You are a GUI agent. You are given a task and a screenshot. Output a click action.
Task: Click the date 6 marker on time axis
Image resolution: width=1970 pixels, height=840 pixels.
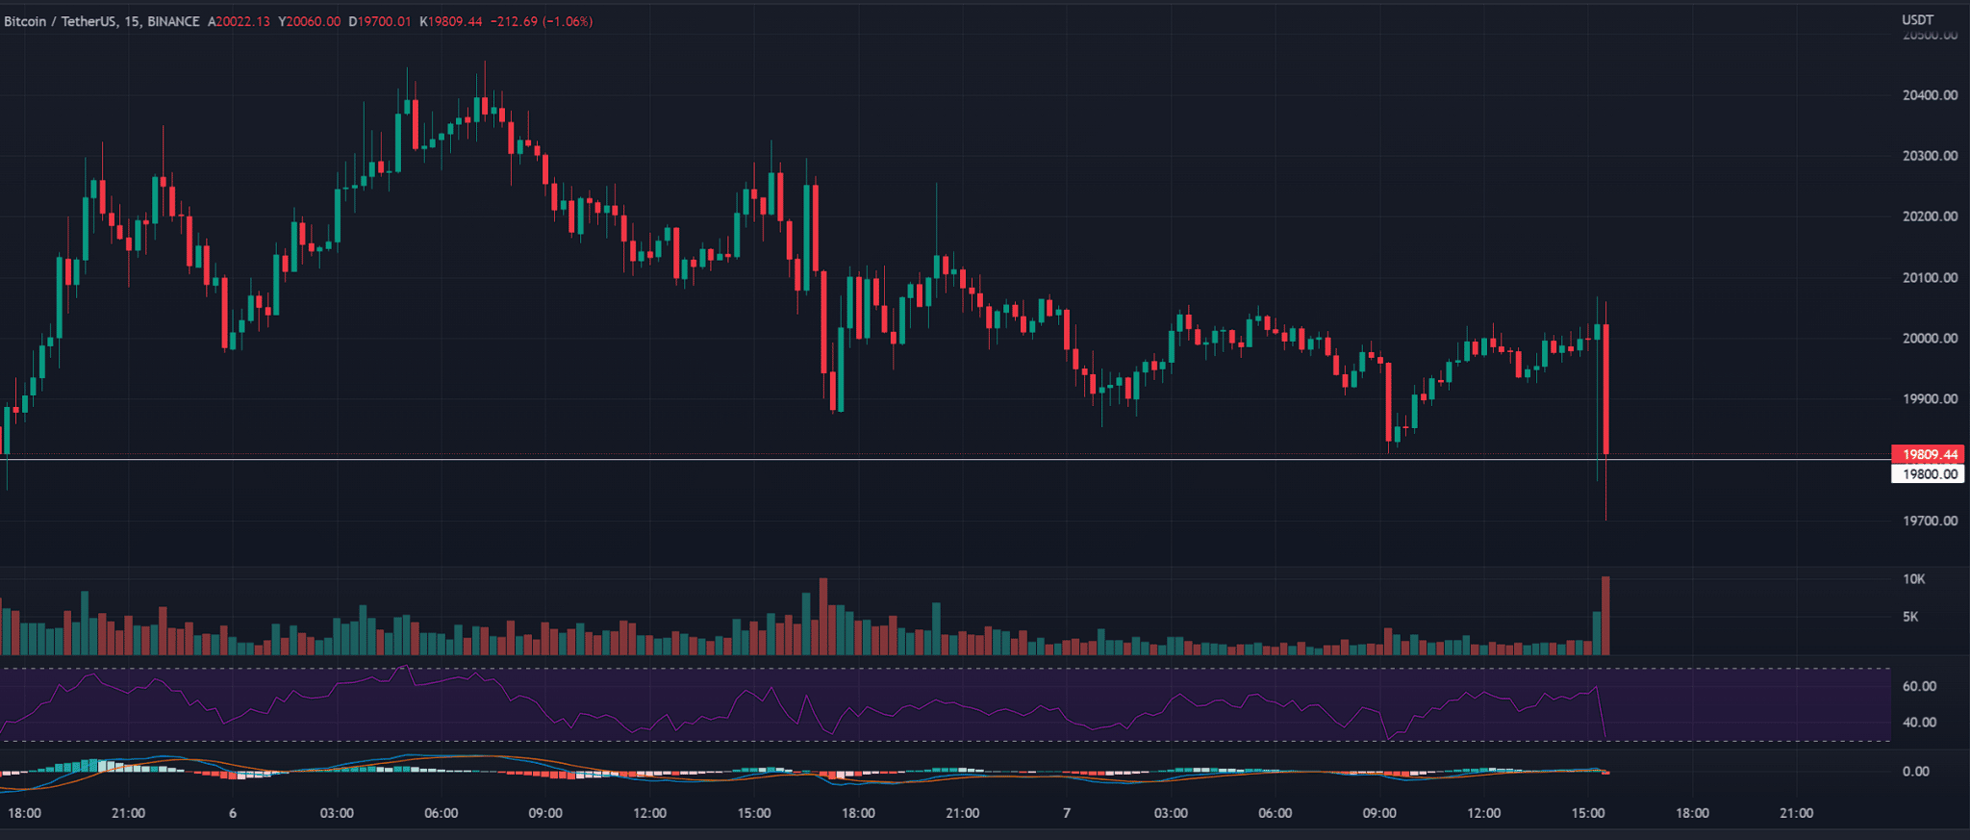233,813
